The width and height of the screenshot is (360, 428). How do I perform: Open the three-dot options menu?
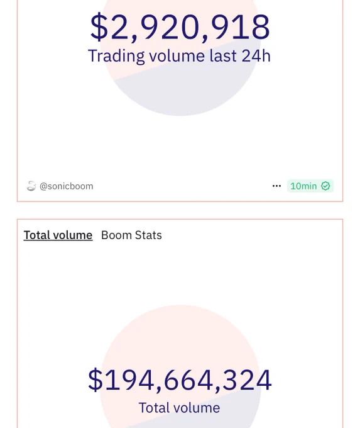pos(276,186)
